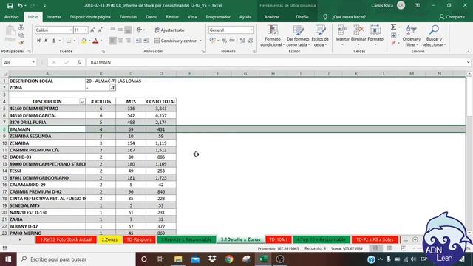
Task: Click the ¿Qué desea hacer? search box
Action: click(x=349, y=17)
